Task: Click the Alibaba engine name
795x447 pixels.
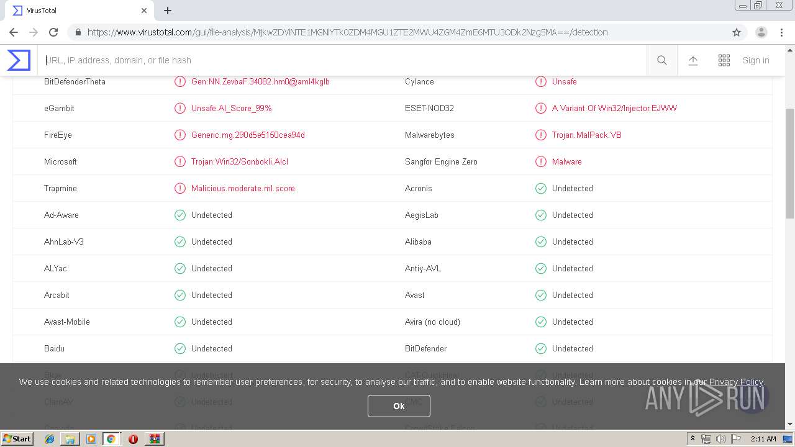Action: coord(418,242)
